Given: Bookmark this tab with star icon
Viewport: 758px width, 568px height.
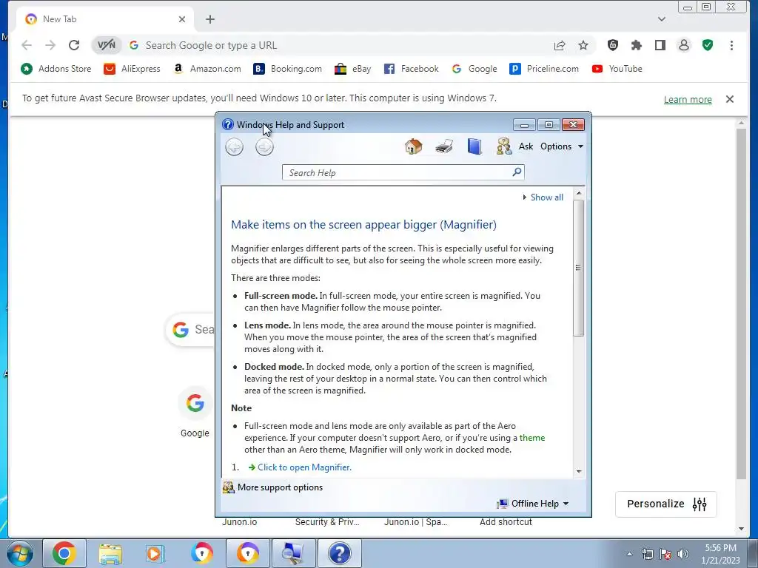Looking at the screenshot, I should pyautogui.click(x=583, y=45).
